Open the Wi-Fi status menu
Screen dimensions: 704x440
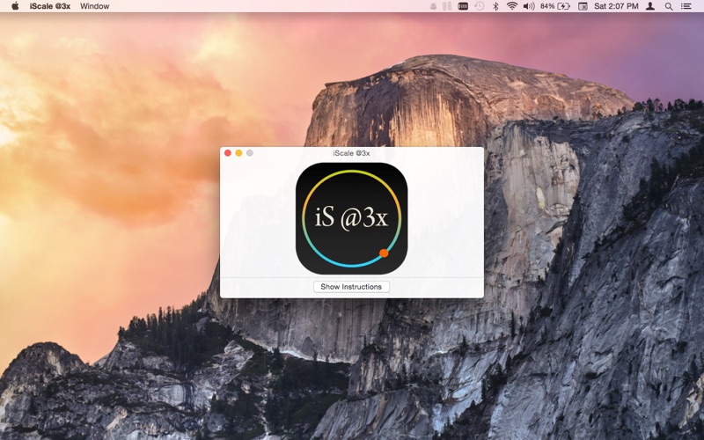pos(512,6)
